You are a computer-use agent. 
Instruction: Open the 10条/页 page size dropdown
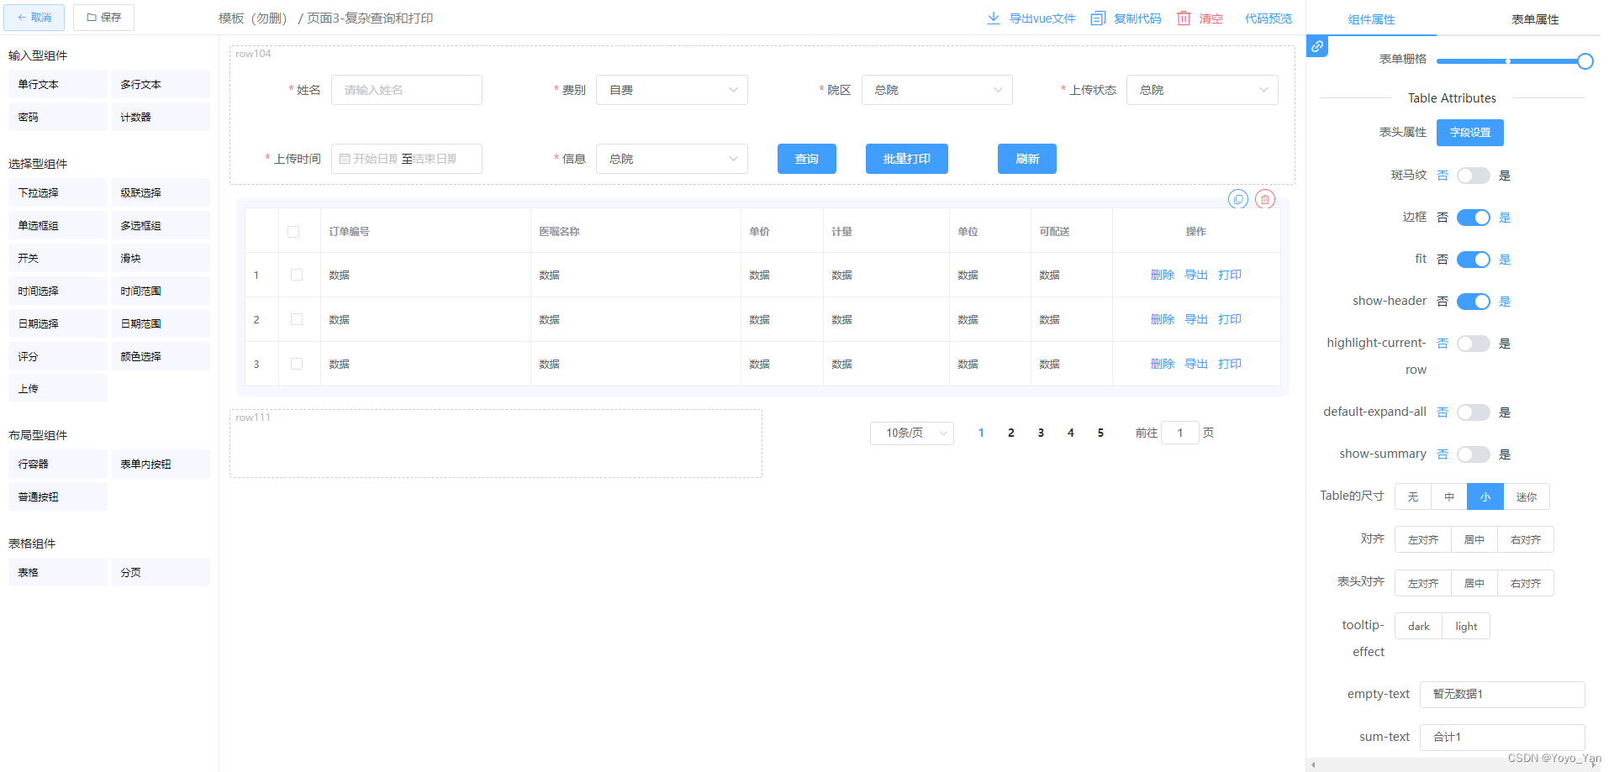[911, 433]
